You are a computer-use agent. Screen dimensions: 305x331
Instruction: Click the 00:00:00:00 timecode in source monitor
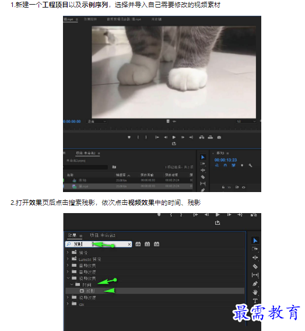tap(72, 121)
